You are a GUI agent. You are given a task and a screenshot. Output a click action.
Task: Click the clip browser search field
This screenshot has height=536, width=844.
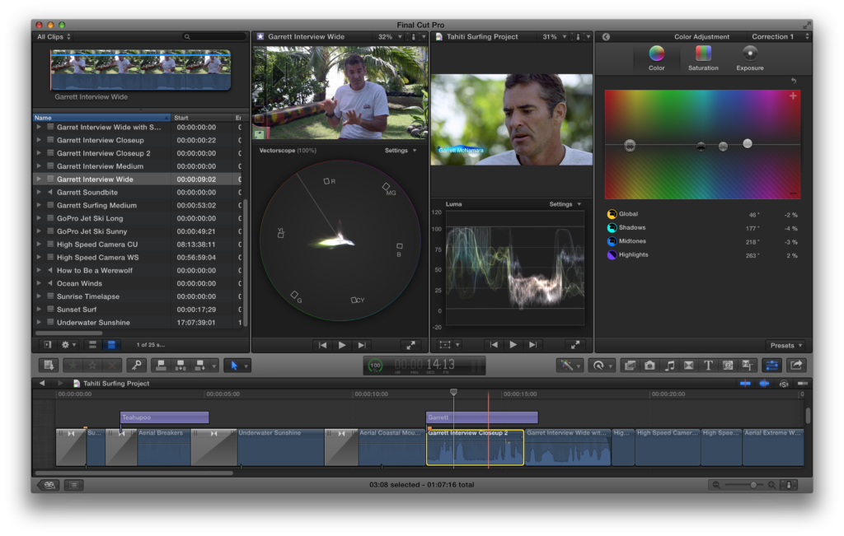[213, 36]
